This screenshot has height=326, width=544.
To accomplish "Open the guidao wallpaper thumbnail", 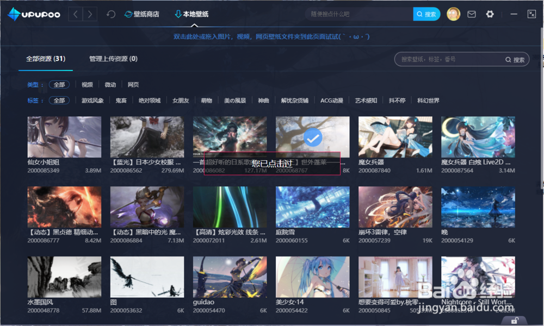I will point(230,277).
